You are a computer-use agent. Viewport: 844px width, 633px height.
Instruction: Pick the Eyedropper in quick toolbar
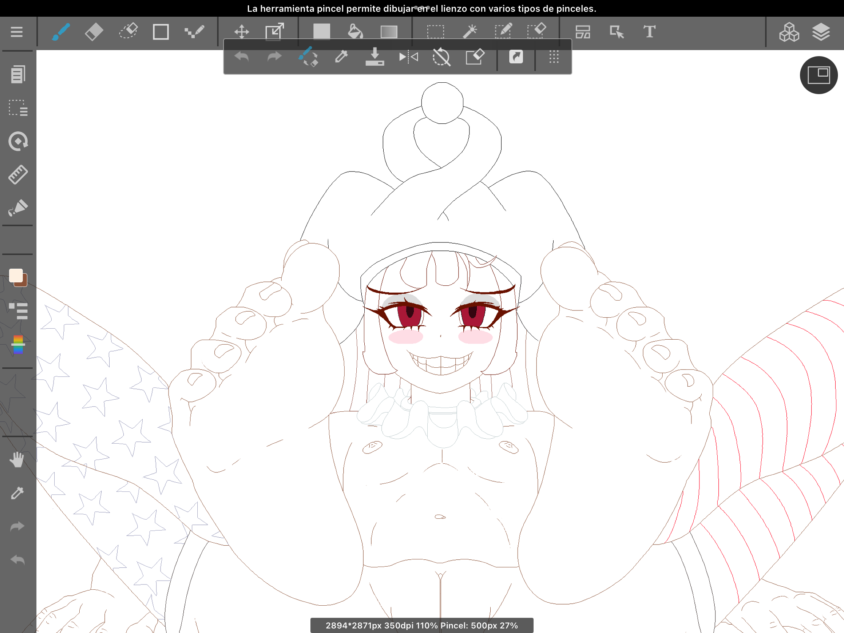341,57
